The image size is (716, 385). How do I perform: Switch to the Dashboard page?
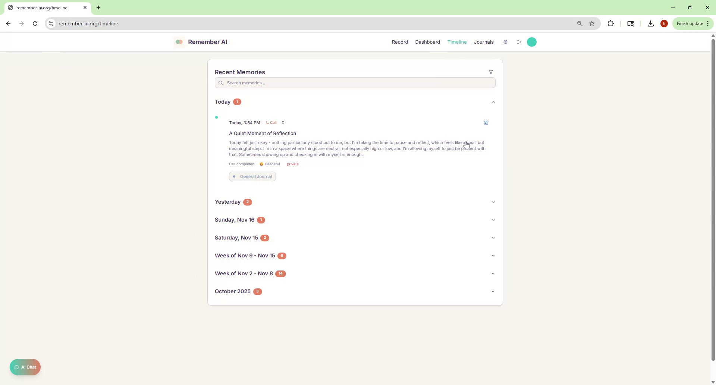tap(427, 42)
